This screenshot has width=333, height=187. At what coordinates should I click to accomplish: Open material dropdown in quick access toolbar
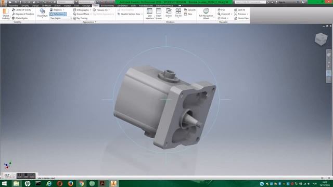(66, 2)
